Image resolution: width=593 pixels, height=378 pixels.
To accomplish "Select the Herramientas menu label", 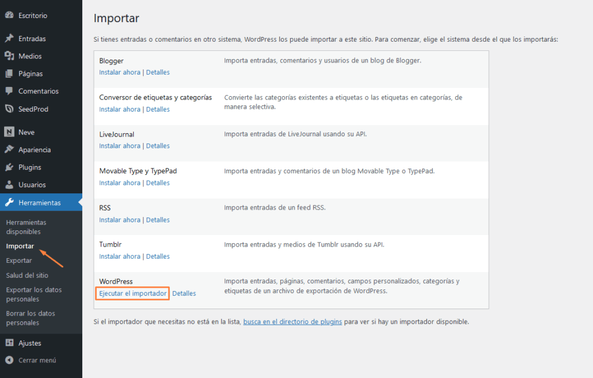I will [40, 203].
